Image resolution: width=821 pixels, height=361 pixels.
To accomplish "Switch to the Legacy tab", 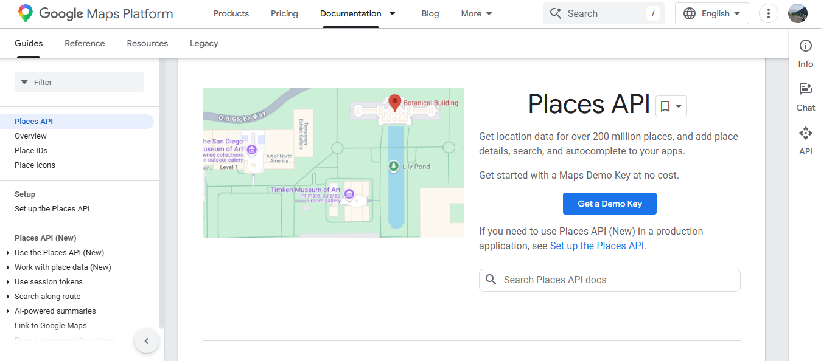I will (x=204, y=43).
